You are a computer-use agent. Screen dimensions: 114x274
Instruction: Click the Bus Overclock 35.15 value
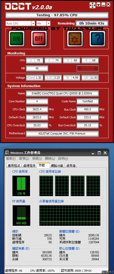(x=88, y=125)
